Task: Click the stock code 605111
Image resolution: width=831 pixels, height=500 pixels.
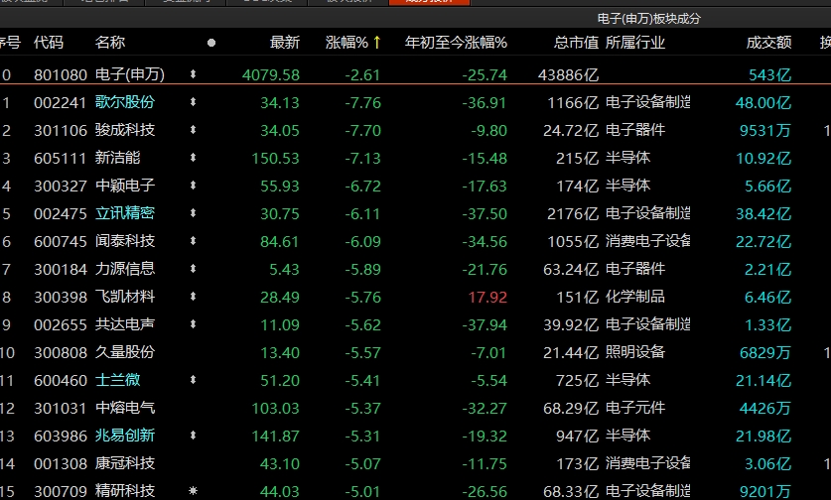Action: click(x=60, y=159)
